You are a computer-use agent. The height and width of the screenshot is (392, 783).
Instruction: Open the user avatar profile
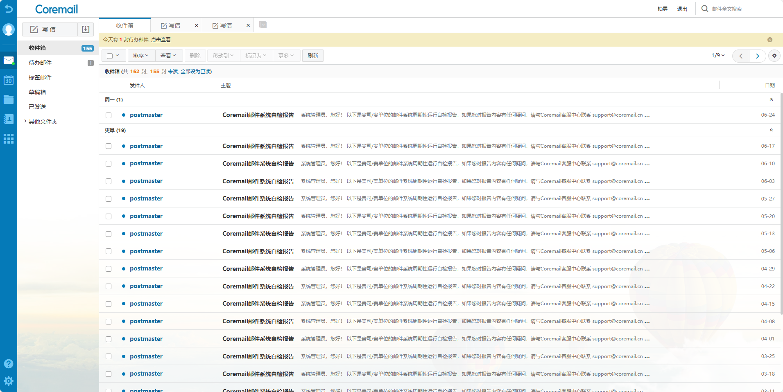coord(9,29)
